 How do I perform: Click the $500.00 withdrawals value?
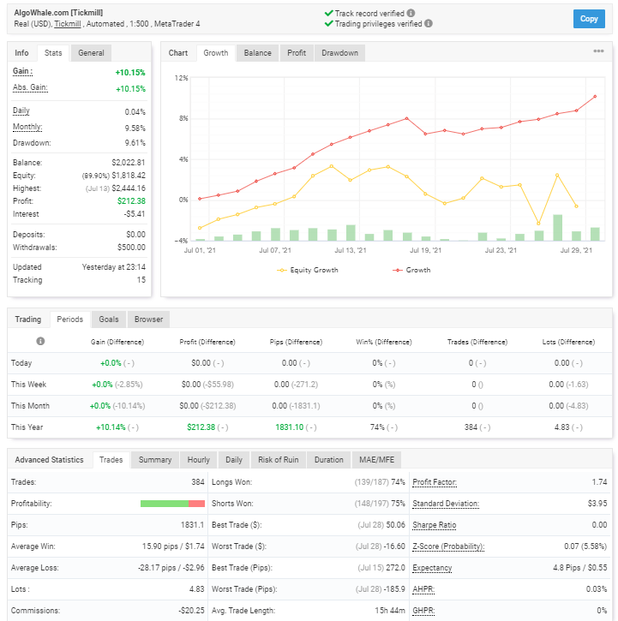(x=131, y=248)
